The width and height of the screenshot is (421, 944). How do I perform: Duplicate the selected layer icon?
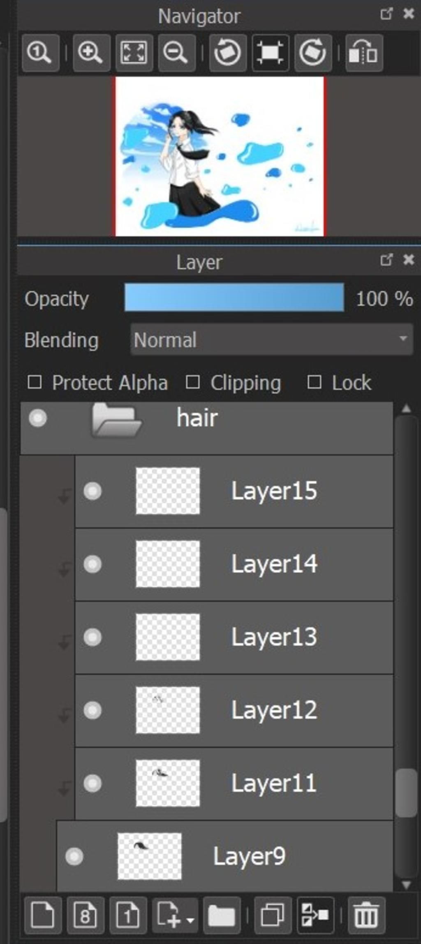click(x=273, y=915)
